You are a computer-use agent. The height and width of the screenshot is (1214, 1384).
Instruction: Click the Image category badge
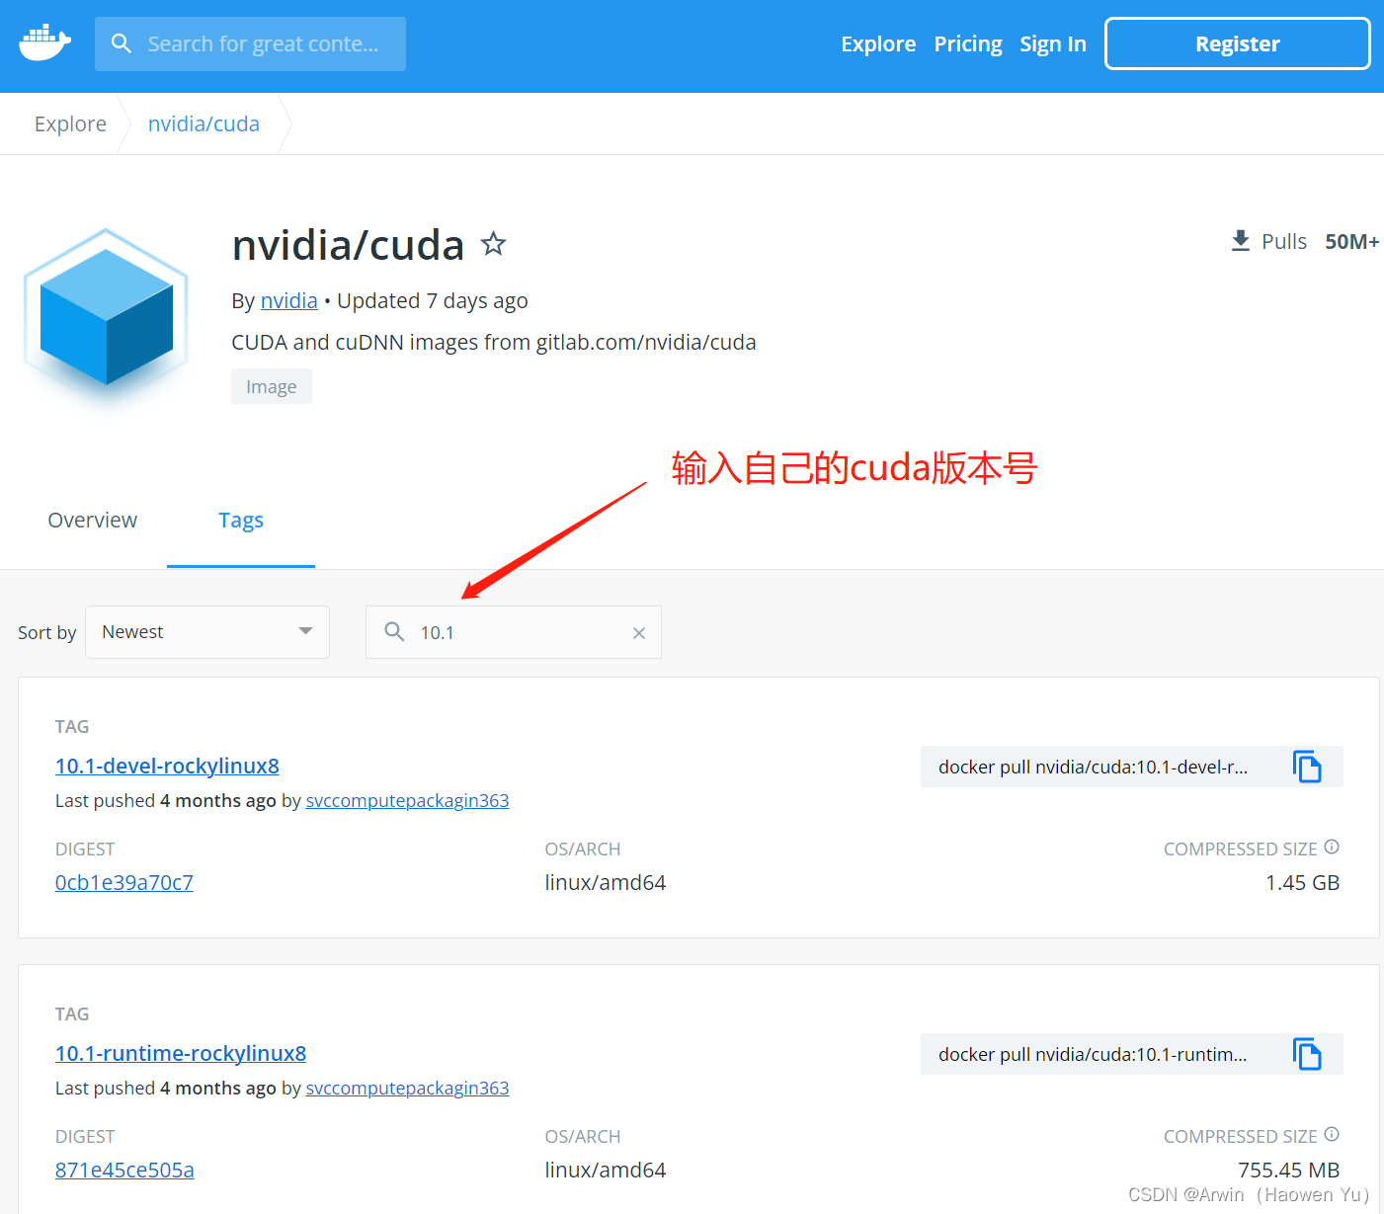click(x=272, y=386)
